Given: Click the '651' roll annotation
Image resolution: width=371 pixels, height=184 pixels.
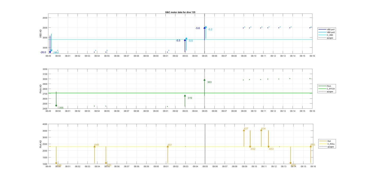Looking at the screenshot, I should click(170, 145).
